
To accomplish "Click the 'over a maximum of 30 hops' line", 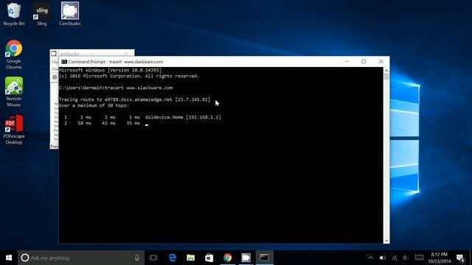I will coord(94,105).
